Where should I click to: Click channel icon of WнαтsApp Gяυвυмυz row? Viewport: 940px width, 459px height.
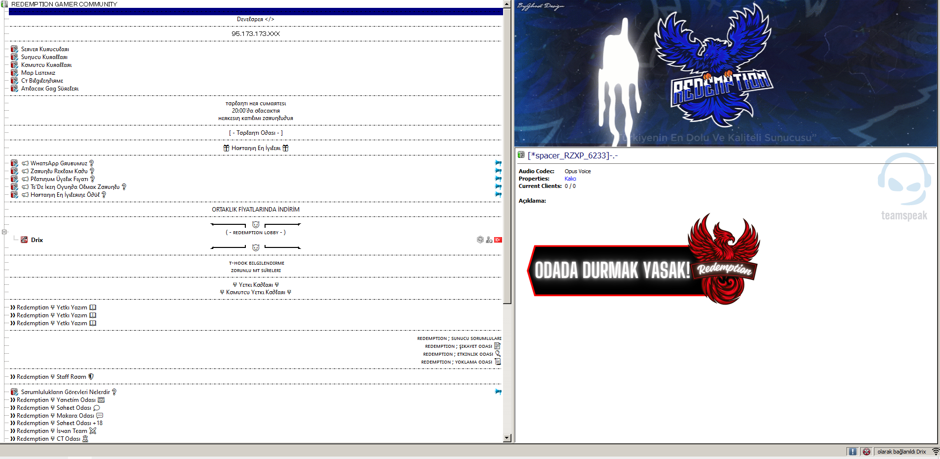tap(14, 163)
